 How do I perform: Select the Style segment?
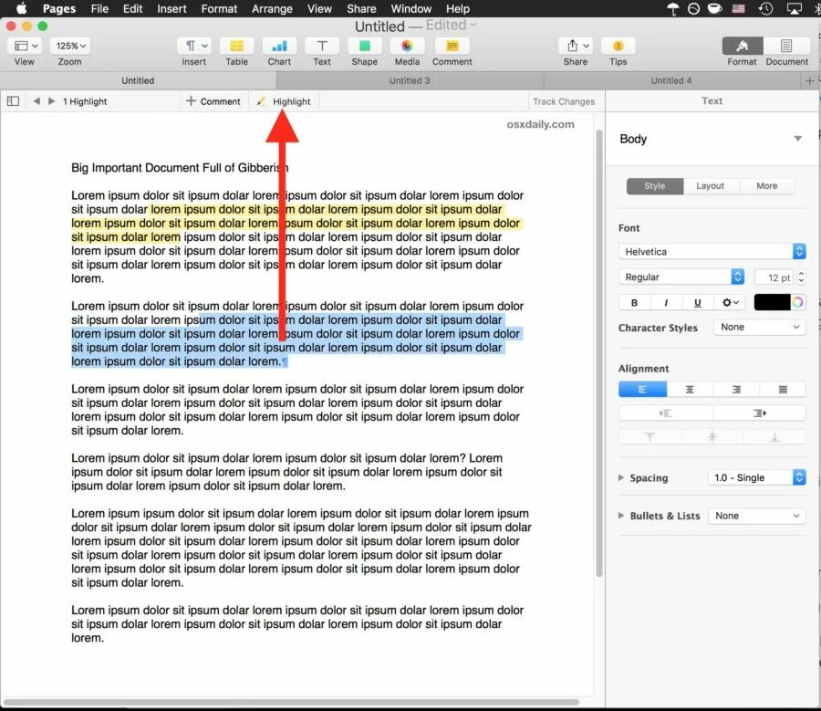(654, 186)
